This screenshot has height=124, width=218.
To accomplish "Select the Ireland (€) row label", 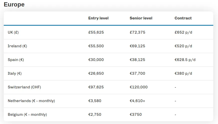I will (17, 46).
